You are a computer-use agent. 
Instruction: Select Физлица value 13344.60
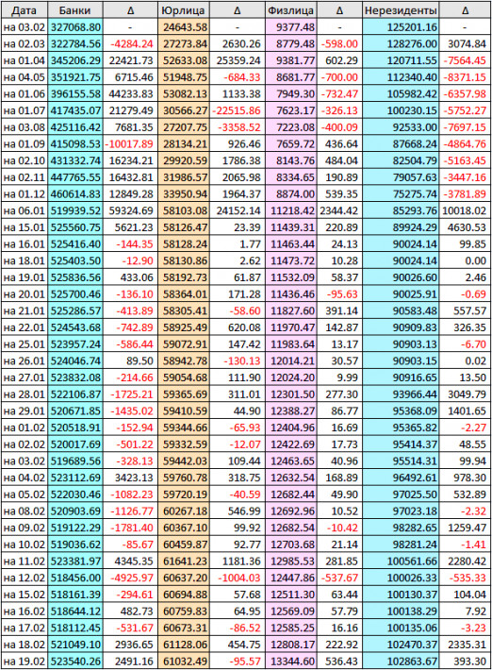click(290, 662)
